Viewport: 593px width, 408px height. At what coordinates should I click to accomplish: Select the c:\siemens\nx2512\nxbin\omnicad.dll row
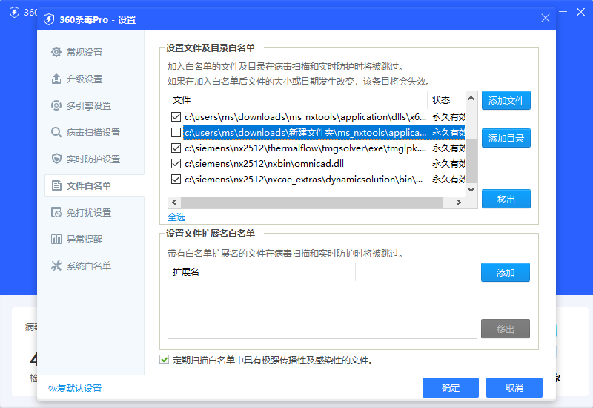tap(317, 163)
